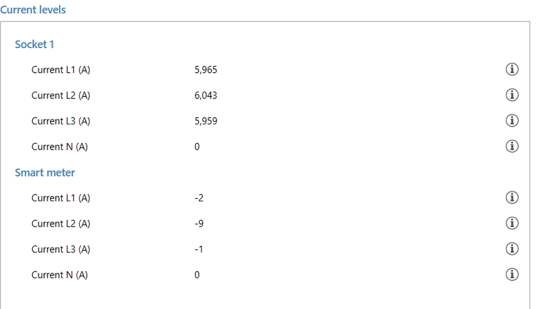The width and height of the screenshot is (536, 309).
Task: Click the 5,959 current value
Action: [206, 121]
